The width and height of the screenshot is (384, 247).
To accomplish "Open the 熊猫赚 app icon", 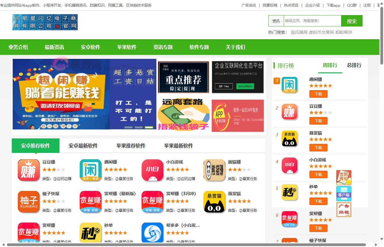I will [x=214, y=170].
